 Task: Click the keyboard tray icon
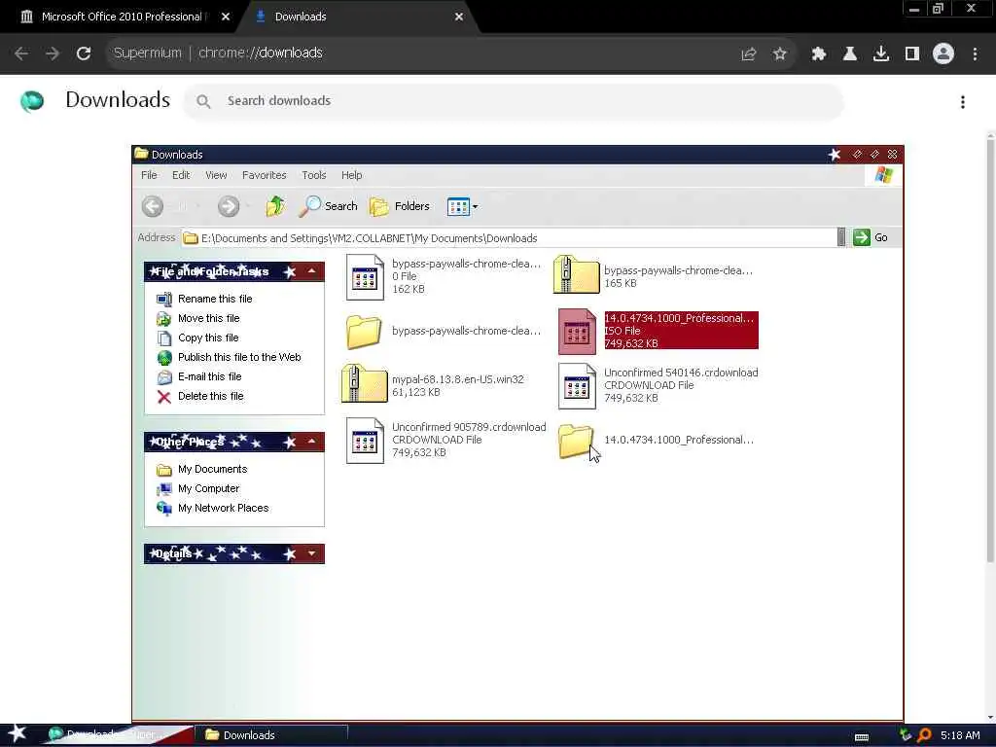tap(862, 737)
